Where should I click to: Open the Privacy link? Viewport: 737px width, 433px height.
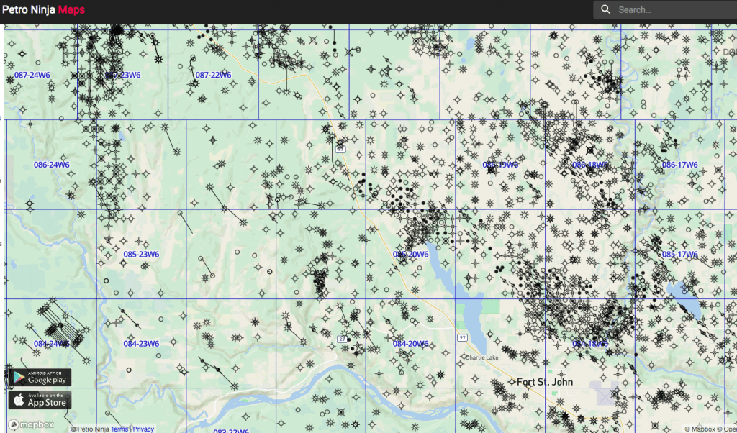pyautogui.click(x=143, y=429)
